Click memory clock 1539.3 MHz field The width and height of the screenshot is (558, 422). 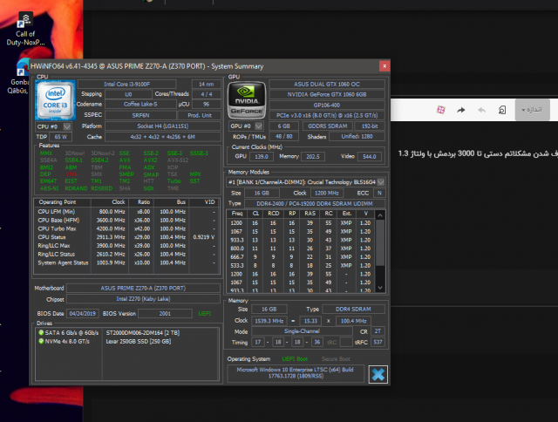pos(269,321)
